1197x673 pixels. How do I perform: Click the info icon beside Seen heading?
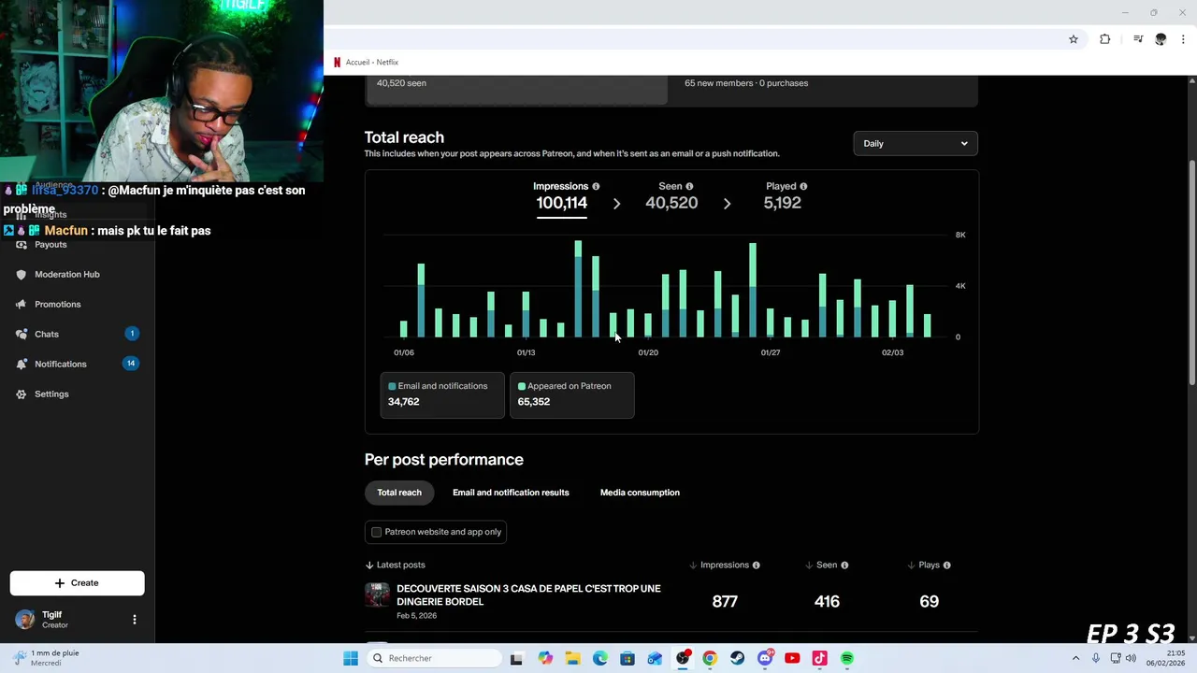[689, 187]
